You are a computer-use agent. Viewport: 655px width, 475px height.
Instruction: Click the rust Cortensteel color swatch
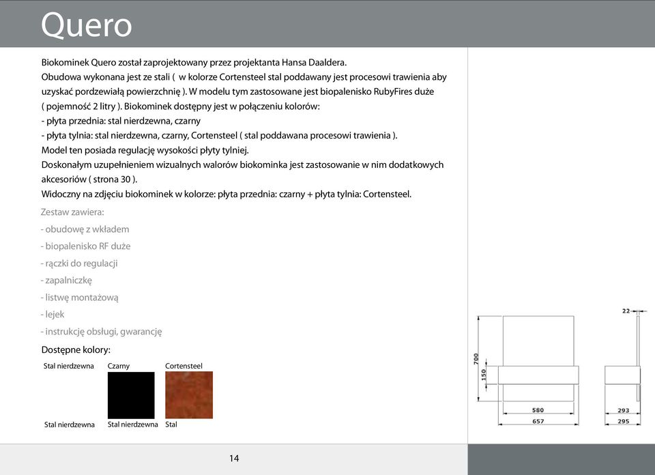[189, 395]
